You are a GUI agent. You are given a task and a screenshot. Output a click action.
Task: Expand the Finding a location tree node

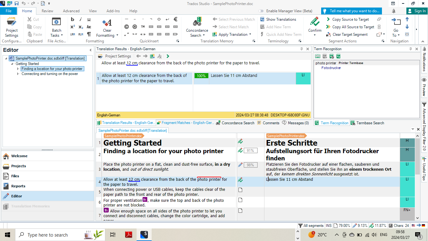coord(18,69)
